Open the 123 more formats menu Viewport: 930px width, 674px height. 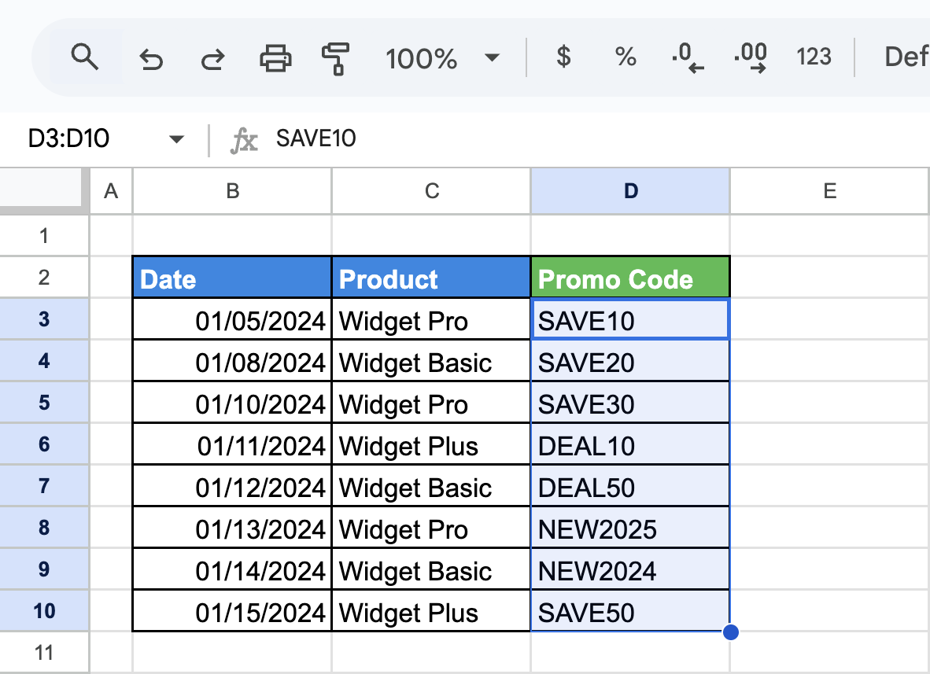814,57
